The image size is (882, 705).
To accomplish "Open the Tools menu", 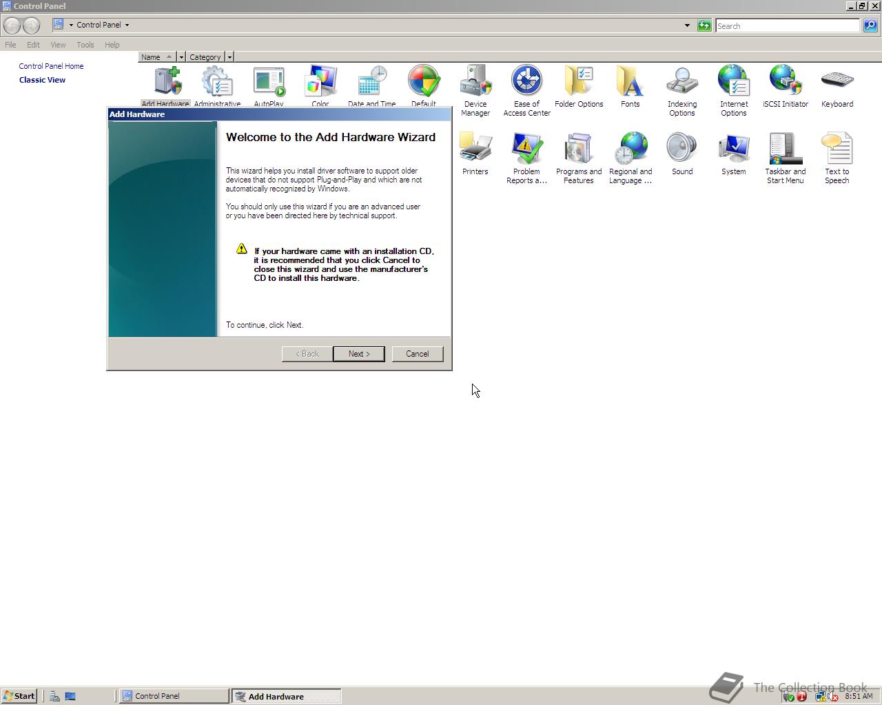I will [85, 45].
